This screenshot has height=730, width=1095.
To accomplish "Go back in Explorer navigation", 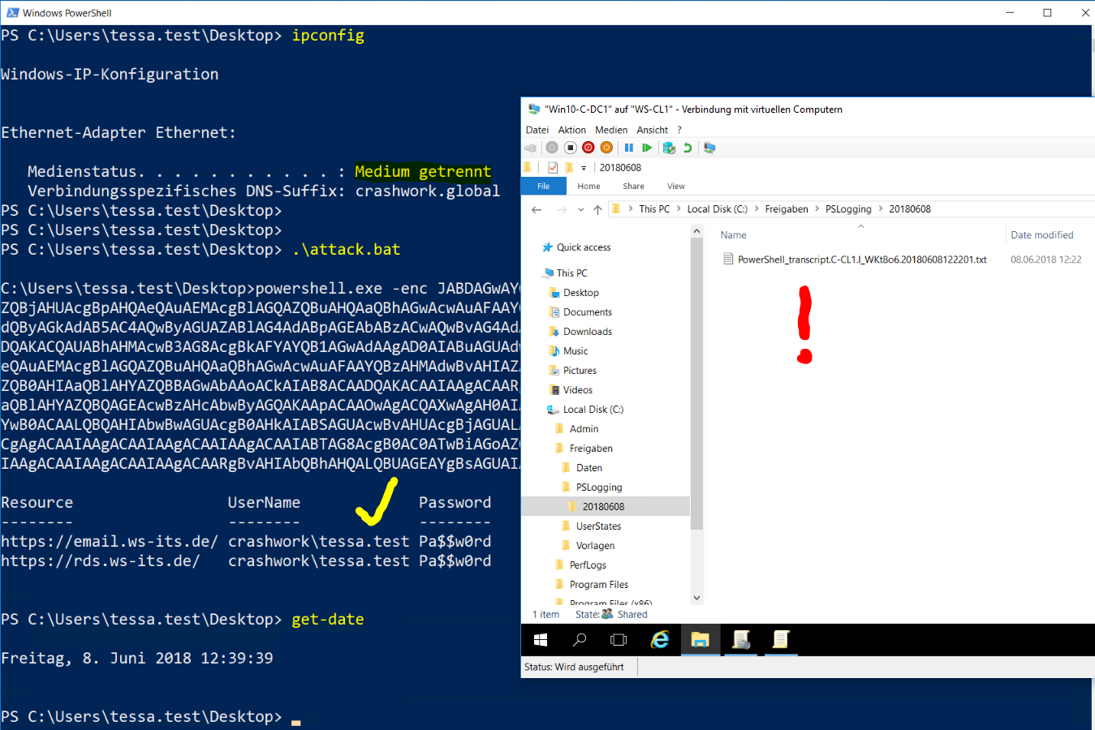I will click(537, 209).
